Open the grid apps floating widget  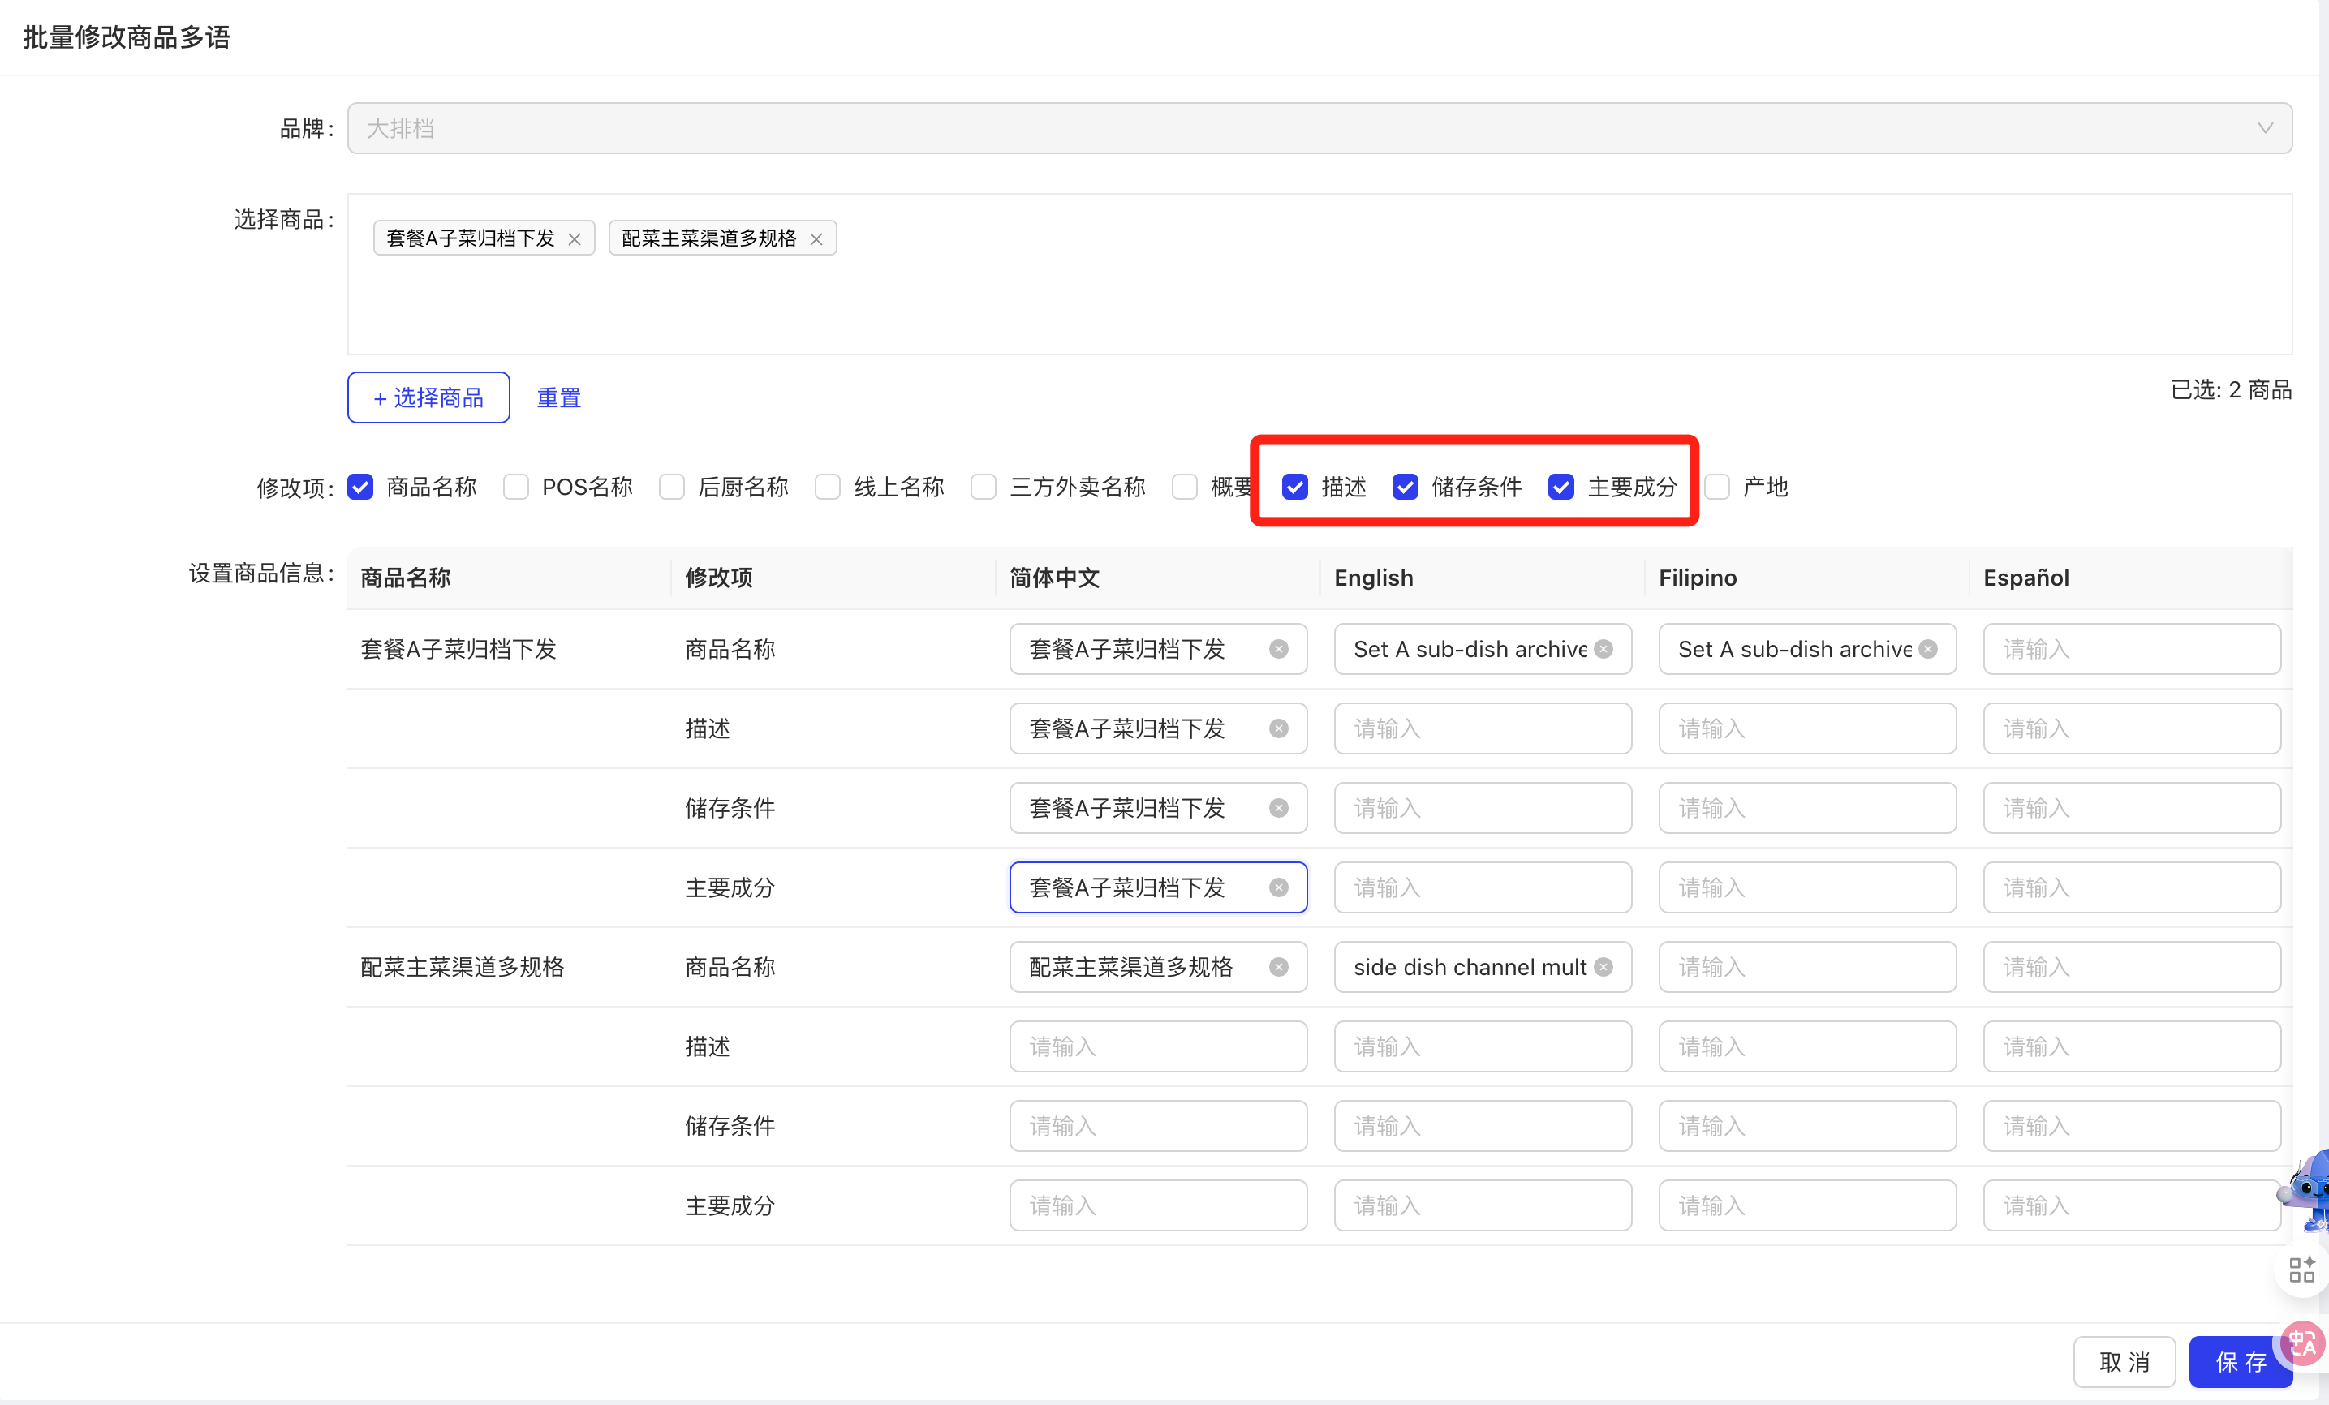[x=2301, y=1269]
